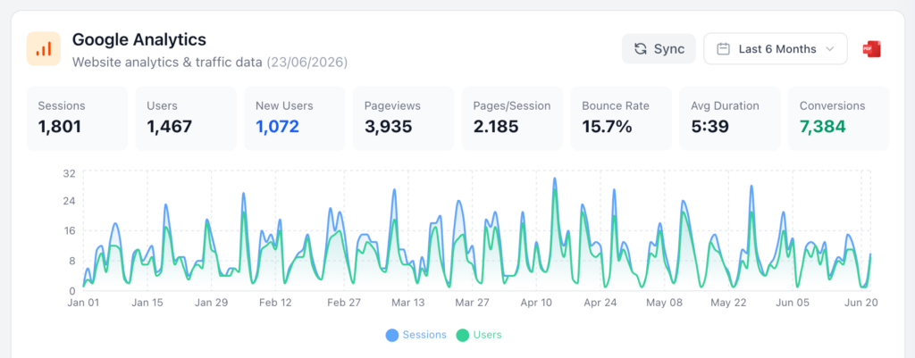Toggle the Users series in chart legend
Viewport: 915px width, 358px height.
(x=479, y=335)
